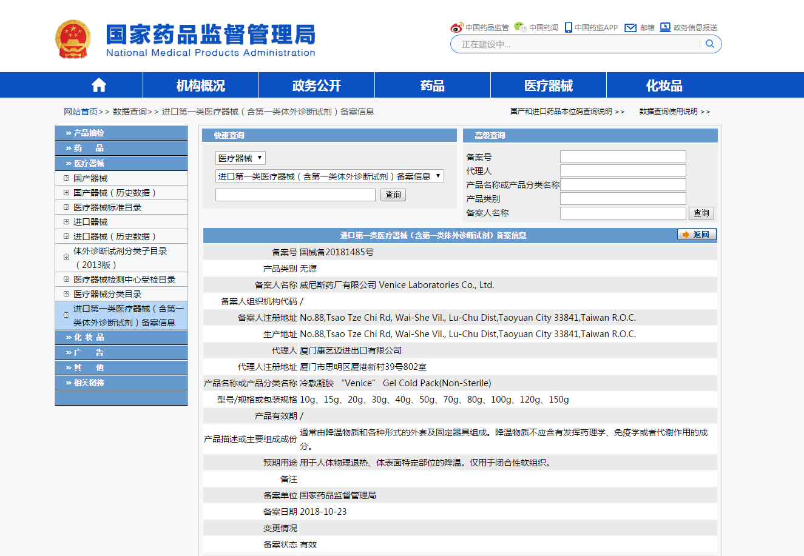Select 体外诊断试剂分类子目录（2013版）
Screen dimensions: 804x556
point(120,258)
